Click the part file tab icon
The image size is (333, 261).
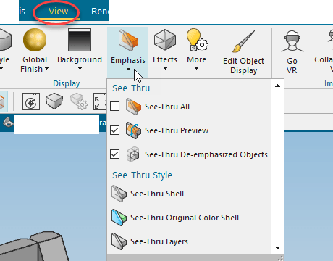8,122
